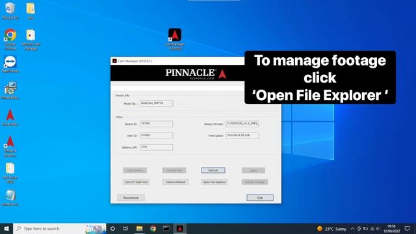
Task: Open Task View from the taskbar
Action: [125, 228]
